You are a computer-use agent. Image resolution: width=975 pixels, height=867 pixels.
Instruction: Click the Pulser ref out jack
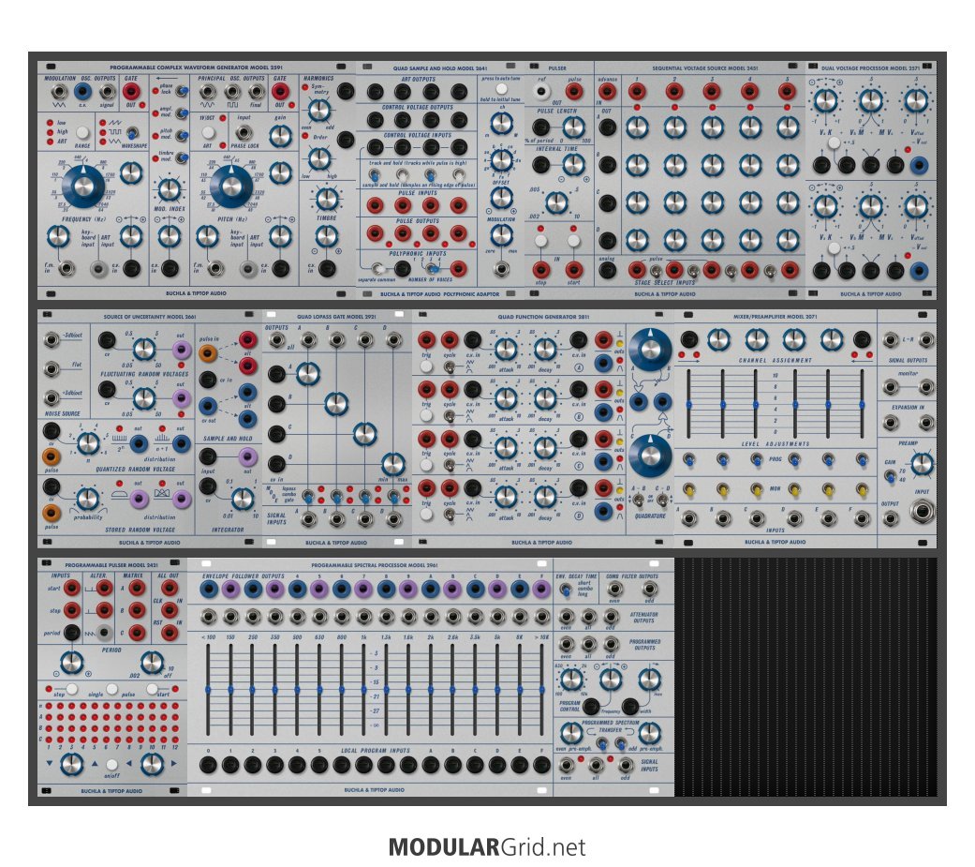(541, 92)
